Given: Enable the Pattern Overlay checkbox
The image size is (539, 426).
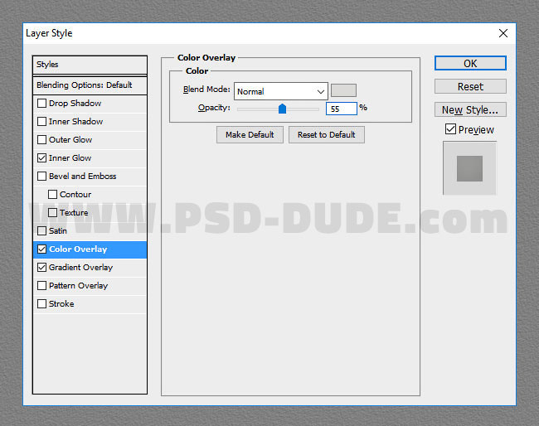Looking at the screenshot, I should (x=41, y=285).
